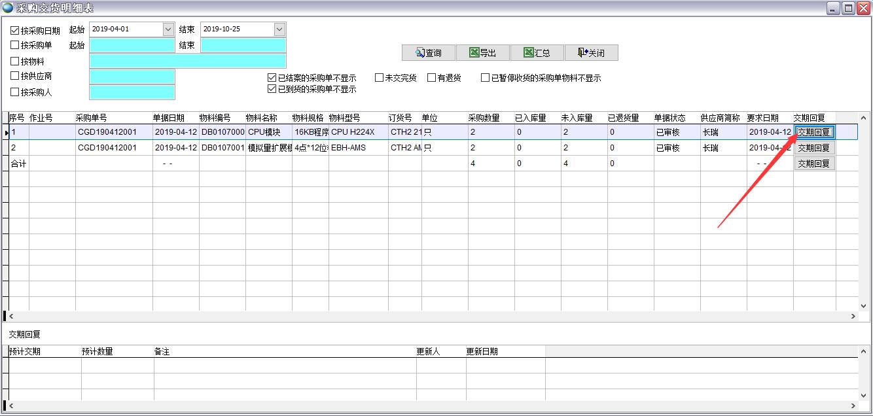Click the 按供应商 input field
The height and width of the screenshot is (416, 873).
131,76
